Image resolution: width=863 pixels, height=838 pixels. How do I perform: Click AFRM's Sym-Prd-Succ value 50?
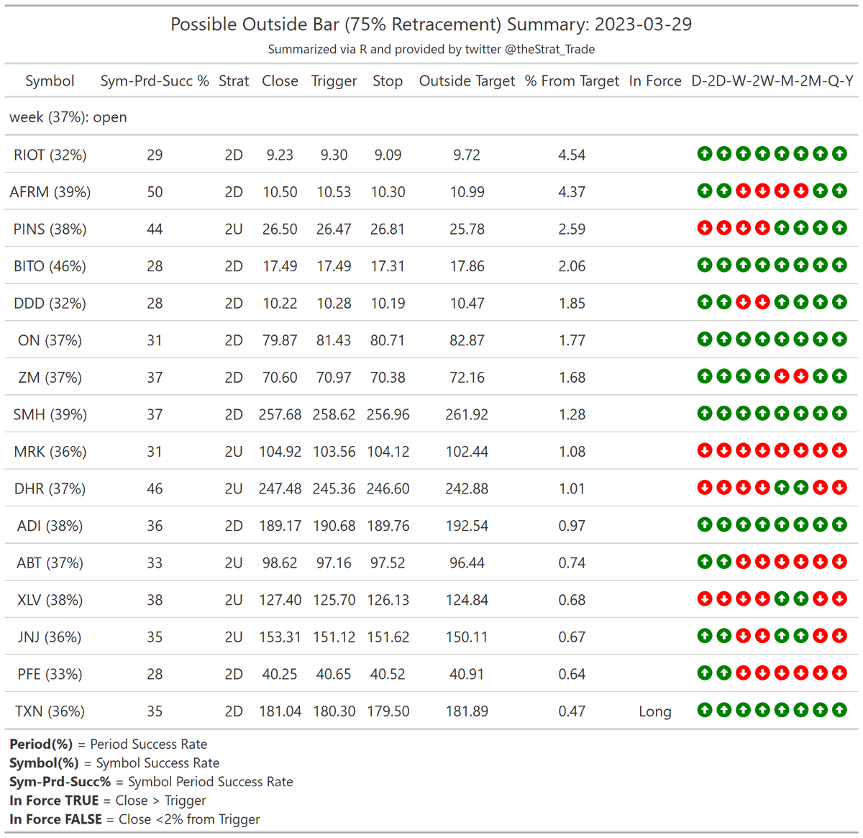click(155, 192)
